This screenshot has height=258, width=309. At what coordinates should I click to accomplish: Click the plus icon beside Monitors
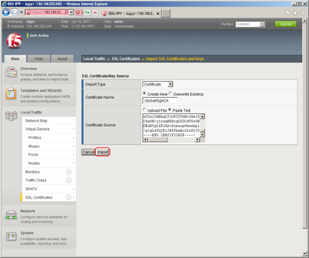pos(69,172)
